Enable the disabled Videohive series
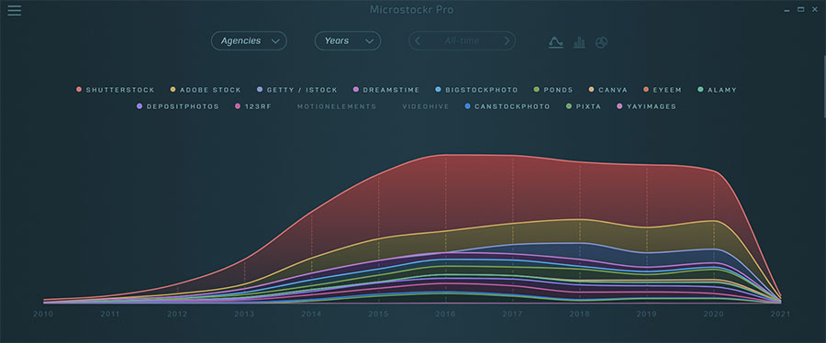This screenshot has width=826, height=343. [426, 106]
